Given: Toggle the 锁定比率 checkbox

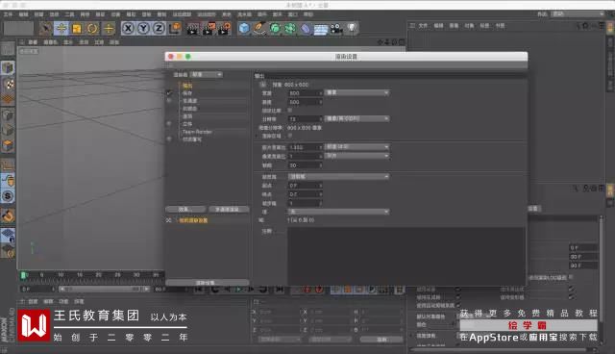Looking at the screenshot, I should click(x=290, y=111).
